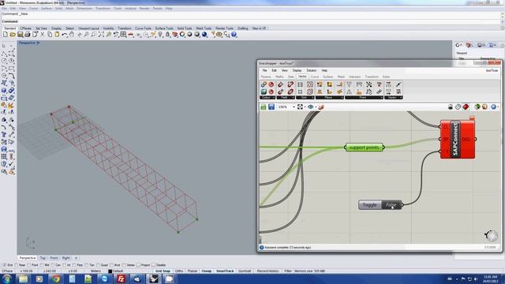
Task: Click Open folder icon in Rhino toolbar
Action: (x=13, y=35)
